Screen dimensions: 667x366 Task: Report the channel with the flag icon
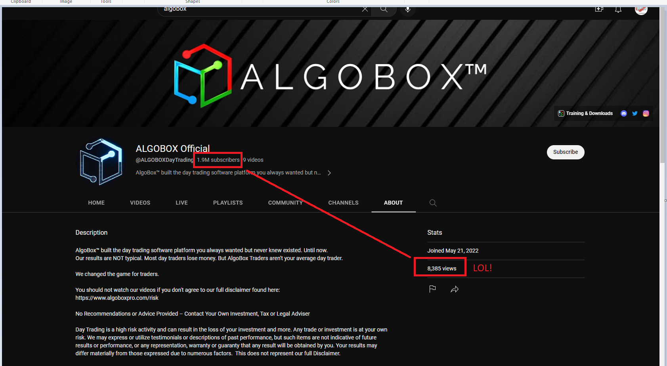(432, 289)
